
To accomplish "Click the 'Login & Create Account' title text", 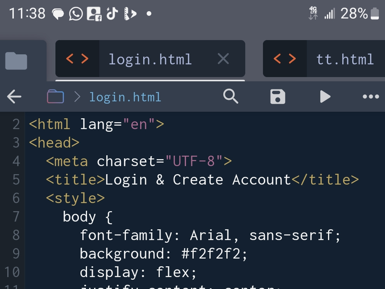I will coord(198,180).
